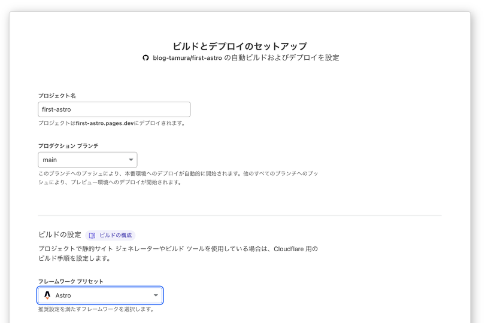Open the ビルドの構成 documentation link

[x=110, y=236]
